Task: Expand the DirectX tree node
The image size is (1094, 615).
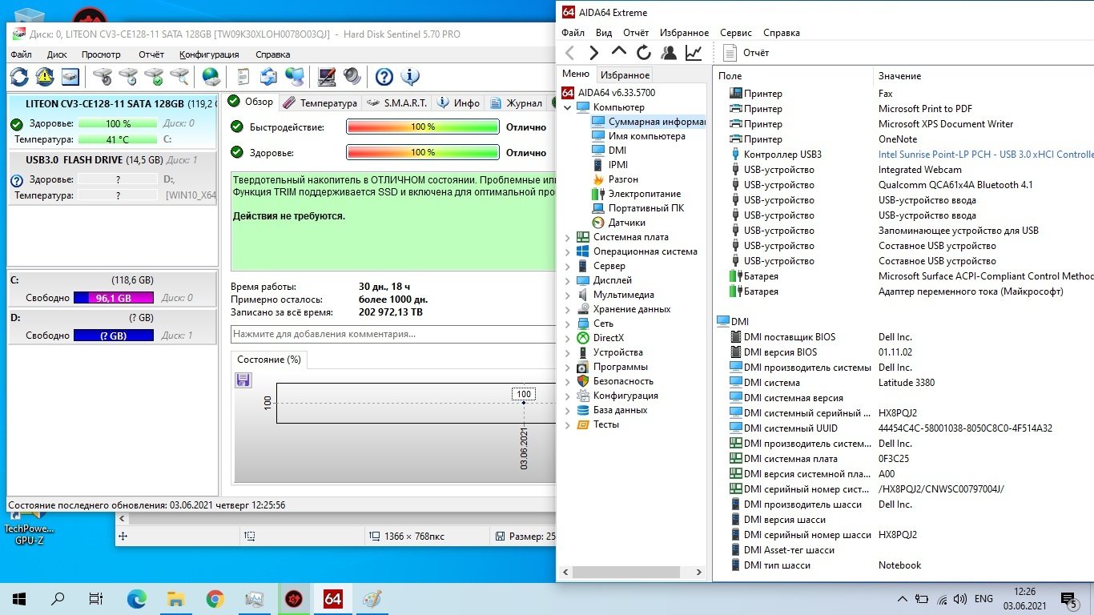Action: pos(568,339)
